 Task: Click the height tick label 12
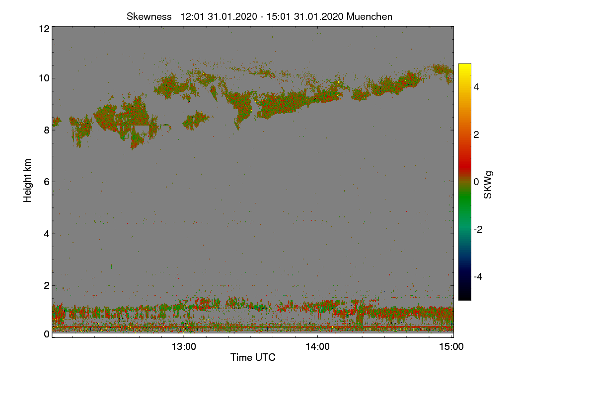click(44, 29)
